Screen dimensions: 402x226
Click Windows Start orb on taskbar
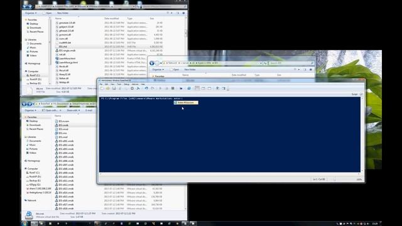[x=24, y=223]
